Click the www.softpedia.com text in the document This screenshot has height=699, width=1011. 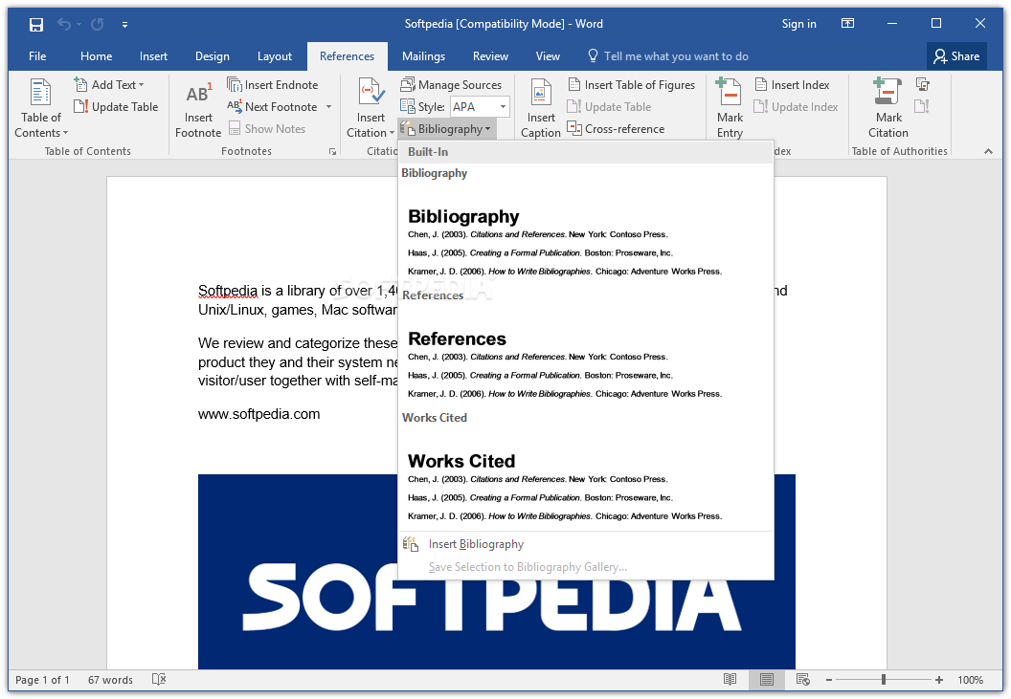tap(258, 414)
